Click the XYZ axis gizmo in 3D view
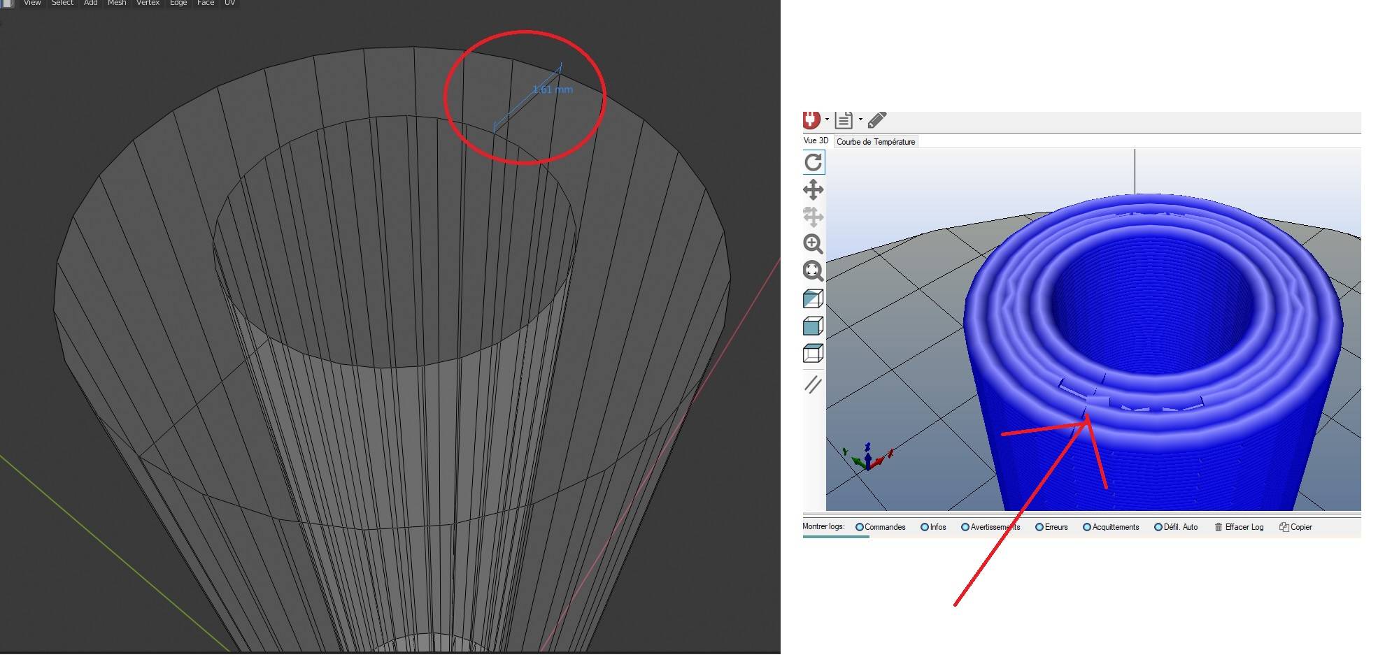 pyautogui.click(x=867, y=456)
